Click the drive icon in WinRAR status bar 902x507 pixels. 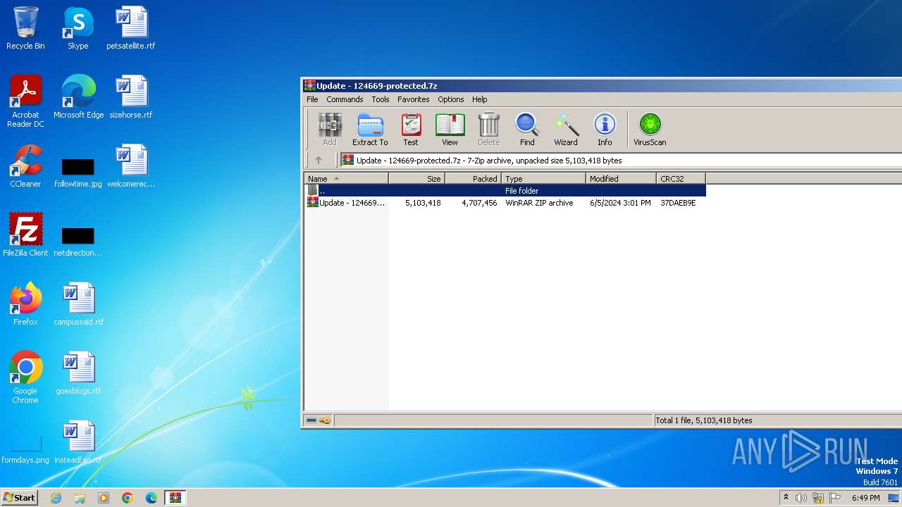pyautogui.click(x=311, y=420)
